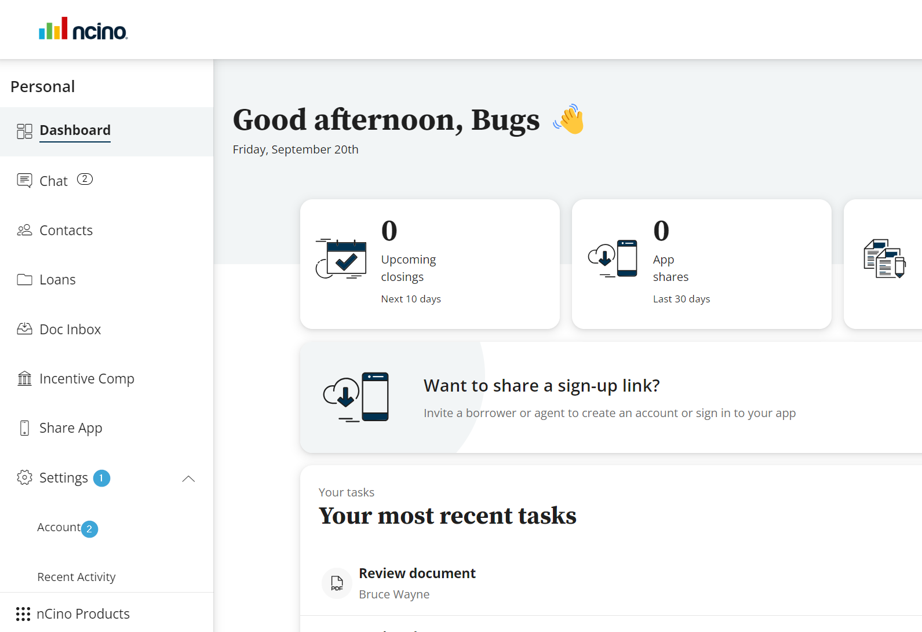Click the Loans folder icon
Screen dimensions: 922x632
point(24,280)
